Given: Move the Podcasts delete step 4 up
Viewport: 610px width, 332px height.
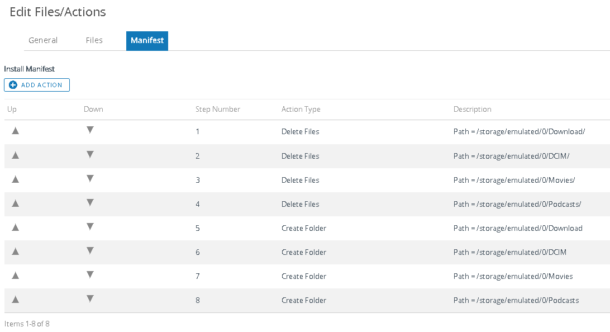Looking at the screenshot, I should pos(15,203).
